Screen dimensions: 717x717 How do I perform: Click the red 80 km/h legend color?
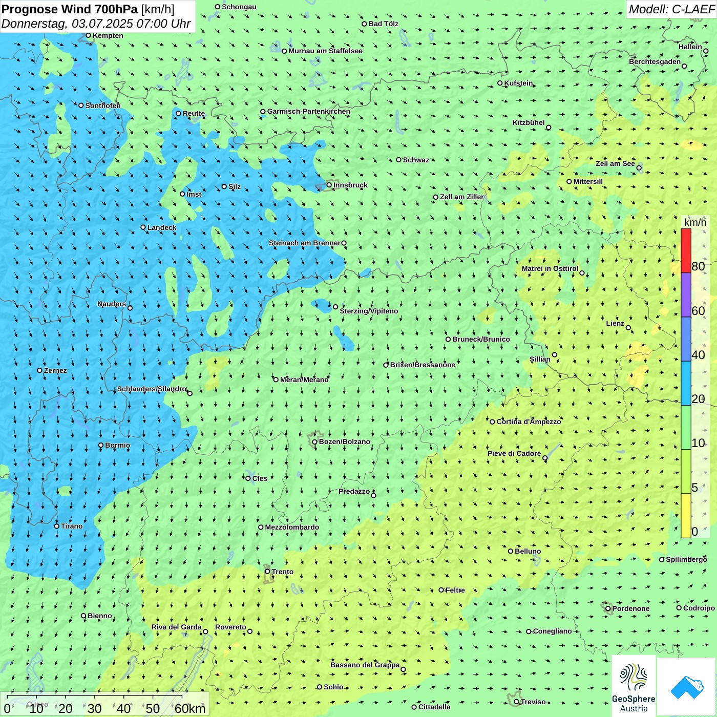tap(686, 251)
